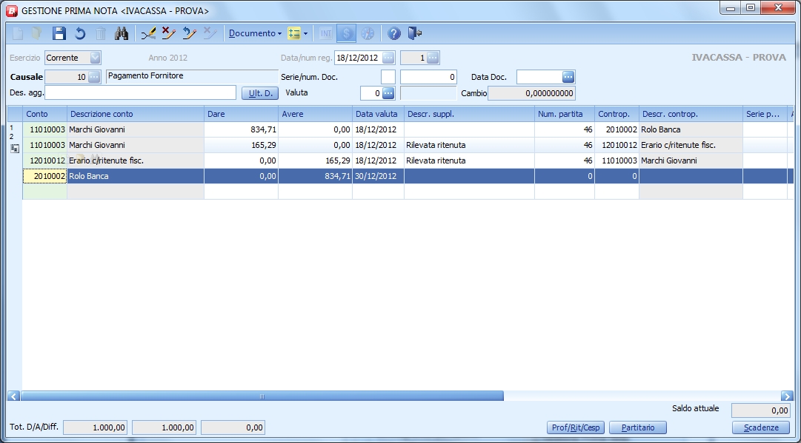Click the empty new row Conto cell

click(45, 192)
